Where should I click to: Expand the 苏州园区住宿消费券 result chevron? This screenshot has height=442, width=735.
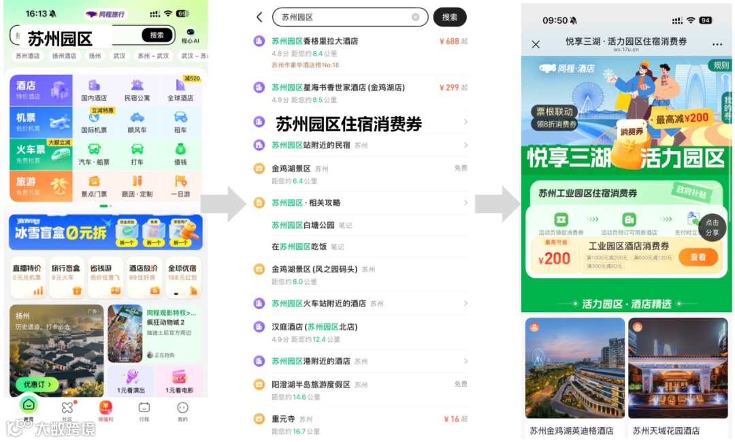(x=465, y=122)
